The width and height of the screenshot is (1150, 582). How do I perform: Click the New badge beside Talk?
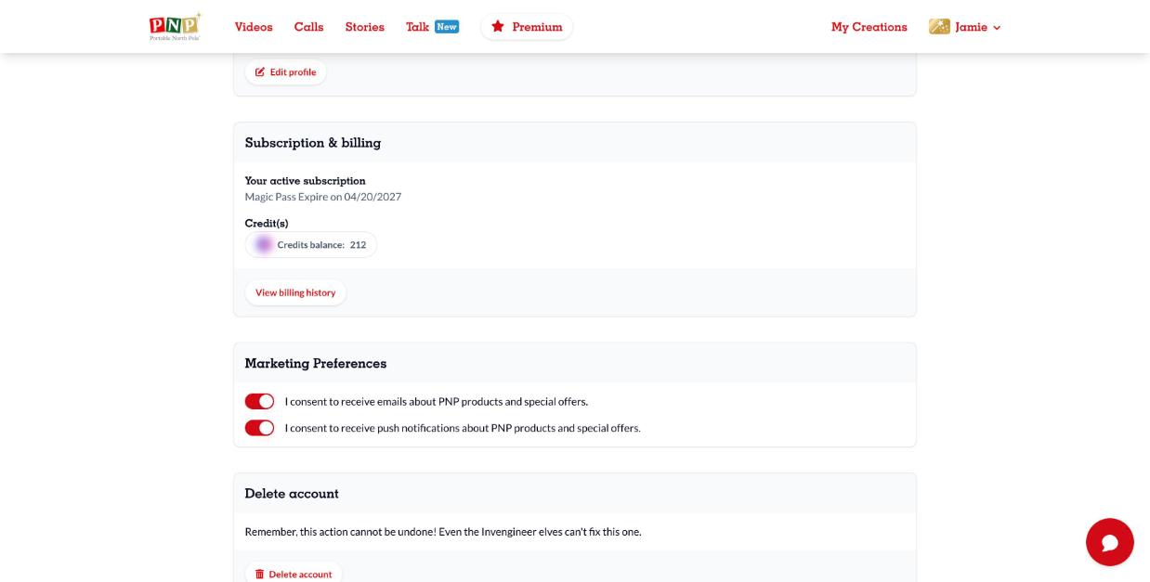point(447,27)
